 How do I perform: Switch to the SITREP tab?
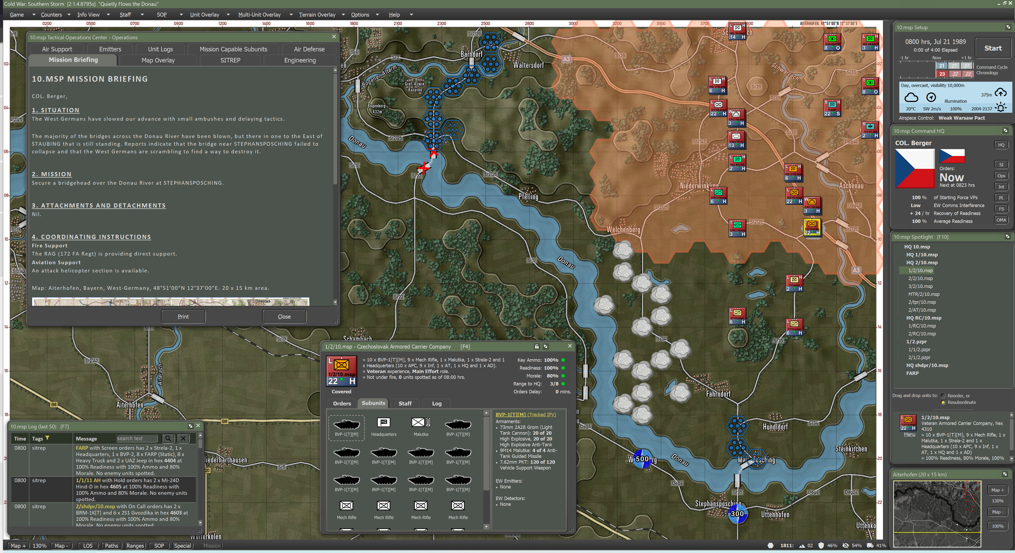pyautogui.click(x=230, y=60)
